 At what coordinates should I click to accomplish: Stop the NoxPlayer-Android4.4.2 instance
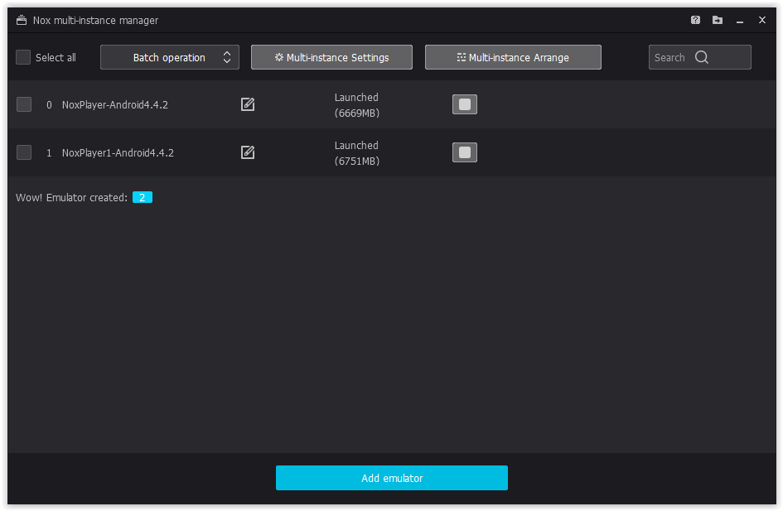click(464, 104)
